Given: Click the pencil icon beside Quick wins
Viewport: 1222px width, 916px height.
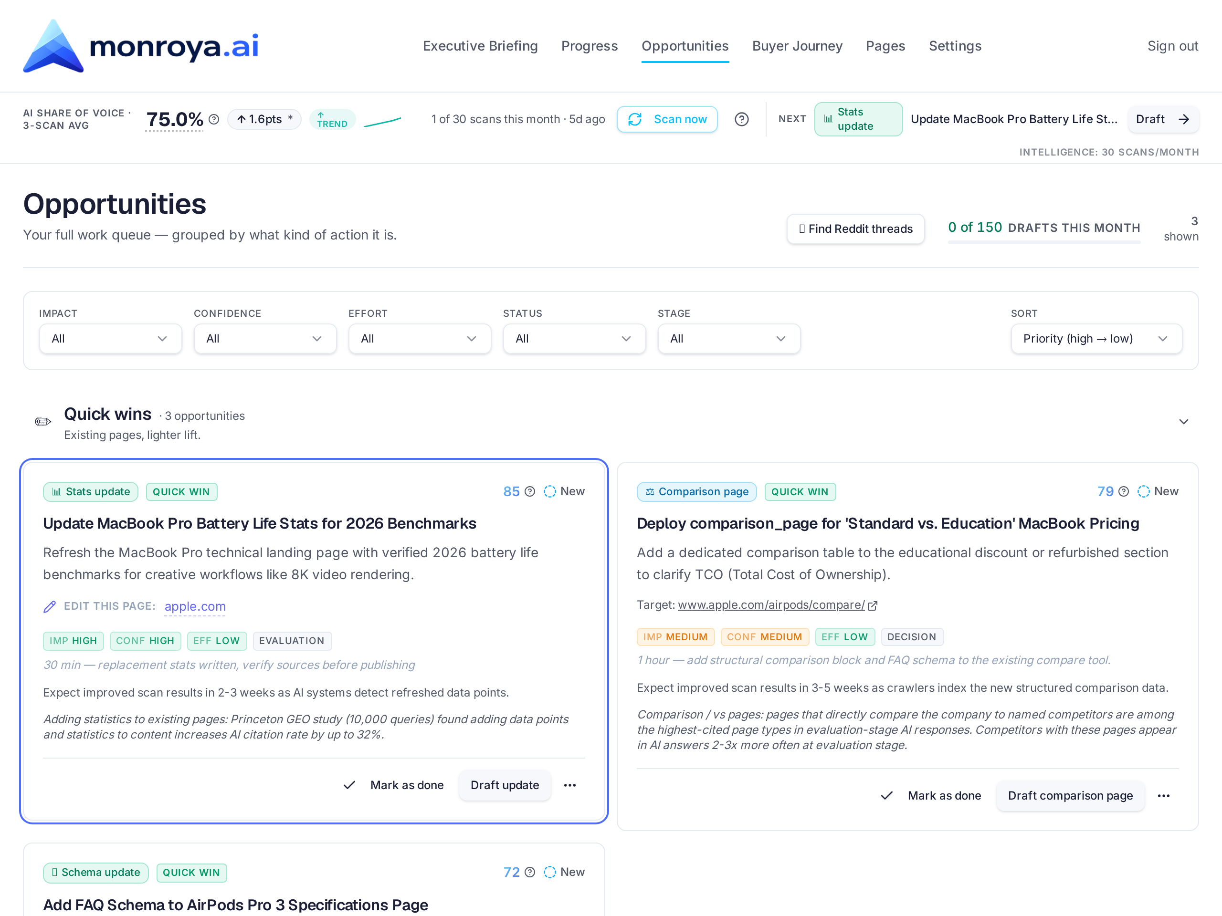Looking at the screenshot, I should (x=43, y=422).
